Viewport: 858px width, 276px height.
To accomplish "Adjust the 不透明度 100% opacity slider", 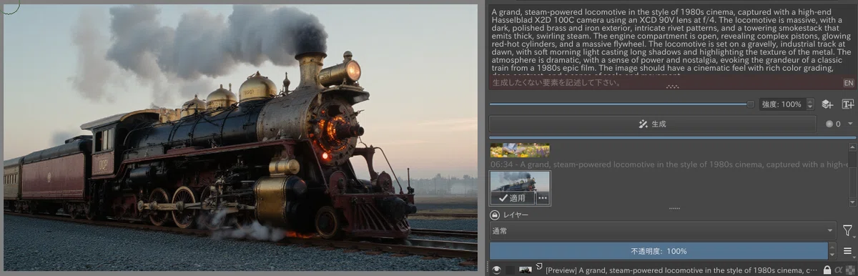I will 659,251.
